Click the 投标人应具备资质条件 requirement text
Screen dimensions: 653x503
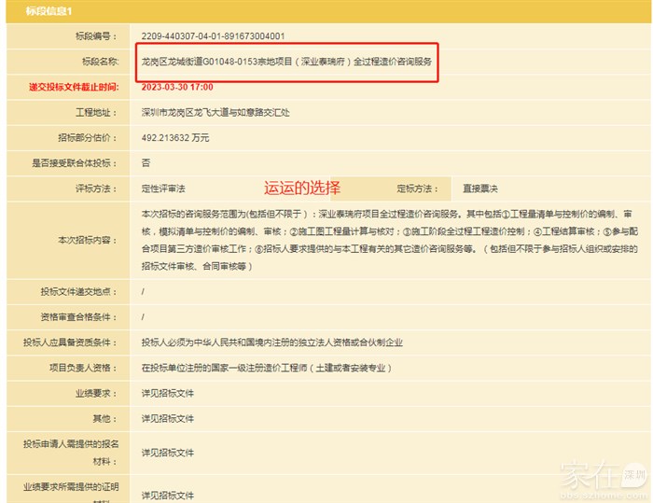(x=271, y=342)
